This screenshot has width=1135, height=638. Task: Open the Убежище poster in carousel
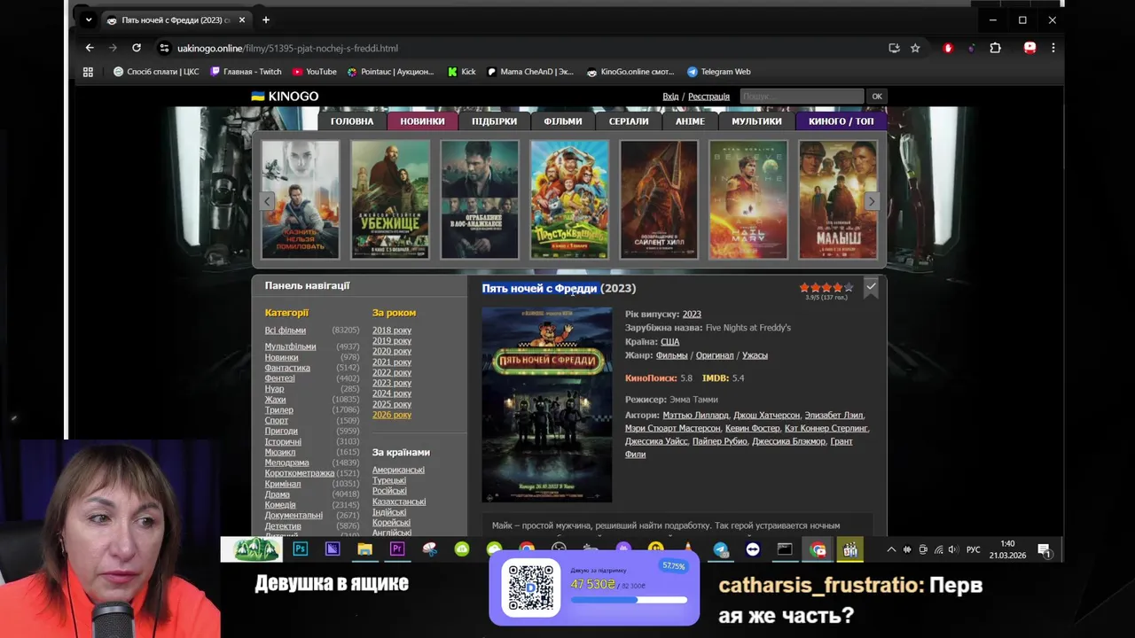tap(390, 199)
